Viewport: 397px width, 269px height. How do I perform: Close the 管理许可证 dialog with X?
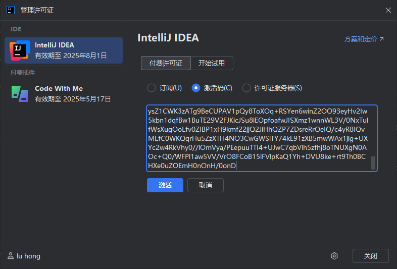click(x=388, y=10)
